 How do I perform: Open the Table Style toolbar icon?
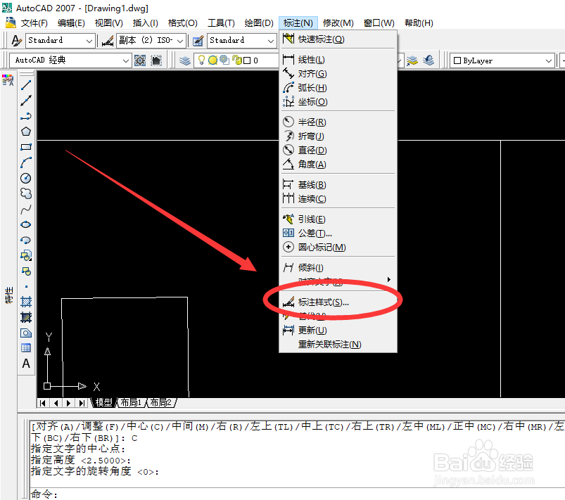point(198,40)
